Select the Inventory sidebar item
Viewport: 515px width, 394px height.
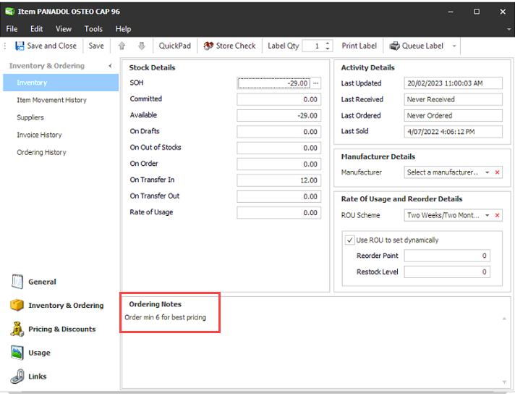tap(61, 83)
